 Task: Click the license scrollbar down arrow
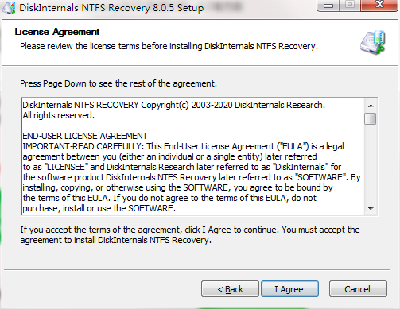click(371, 209)
